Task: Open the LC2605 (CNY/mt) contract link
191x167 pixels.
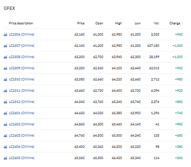Action: coord(22,158)
